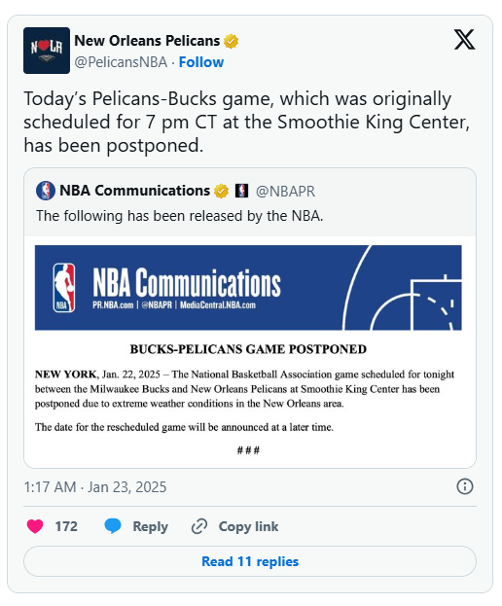Click the copy link chain icon
Viewport: 502px width, 606px height.
(199, 526)
